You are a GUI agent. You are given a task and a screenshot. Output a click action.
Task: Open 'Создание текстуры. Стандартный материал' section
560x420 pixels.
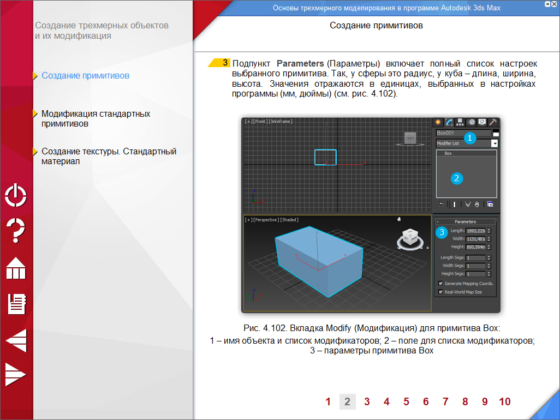point(109,156)
